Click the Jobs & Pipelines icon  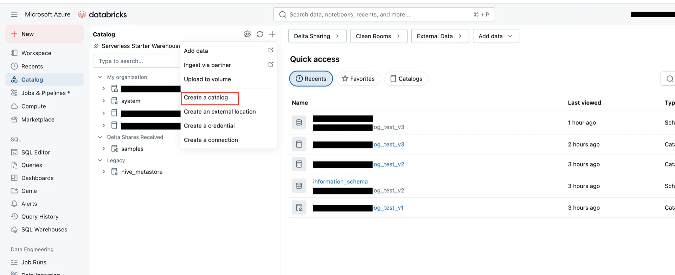[x=14, y=93]
